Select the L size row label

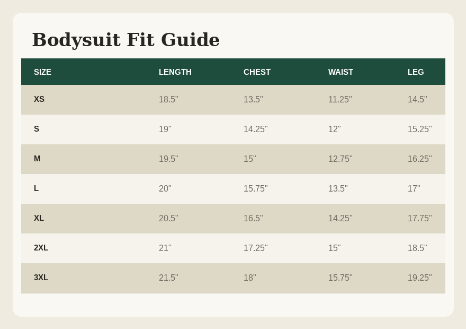[36, 188]
